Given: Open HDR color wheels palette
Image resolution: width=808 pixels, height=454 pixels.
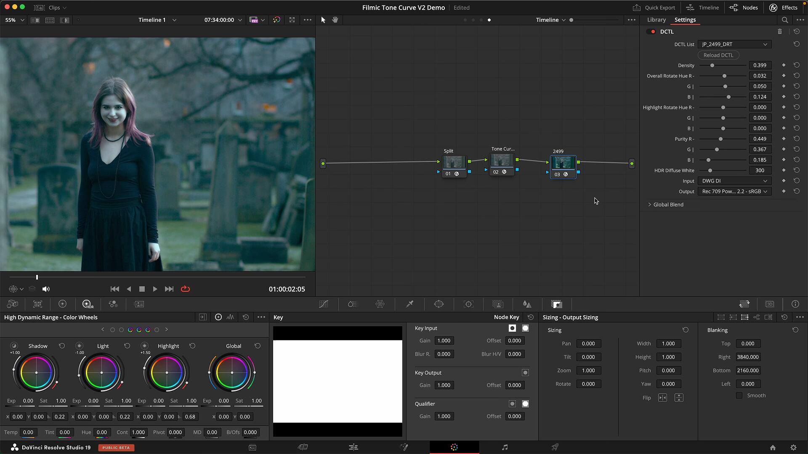Looking at the screenshot, I should [88, 304].
